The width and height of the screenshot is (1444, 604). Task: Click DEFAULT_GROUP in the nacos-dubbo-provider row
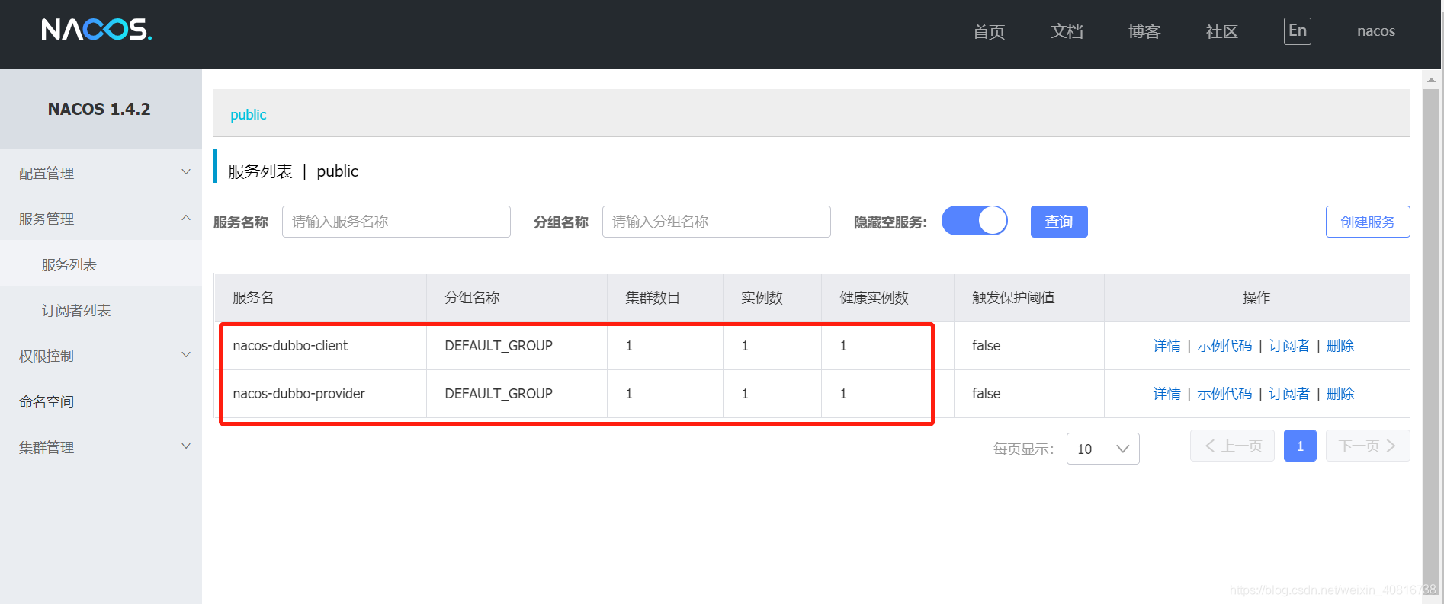coord(499,394)
